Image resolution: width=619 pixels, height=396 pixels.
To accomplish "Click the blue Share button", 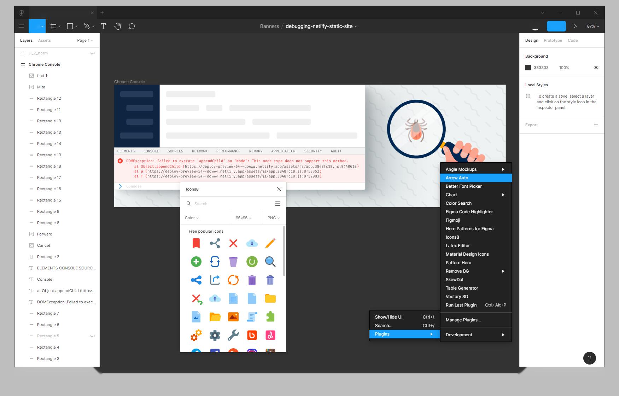I will [x=556, y=26].
